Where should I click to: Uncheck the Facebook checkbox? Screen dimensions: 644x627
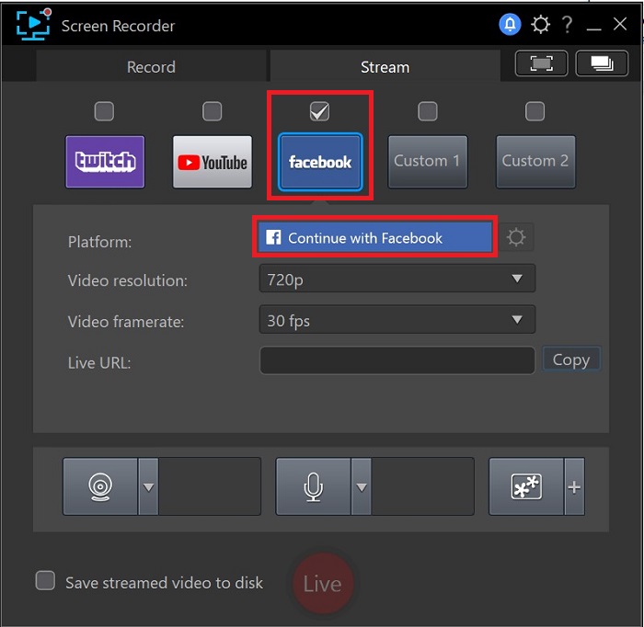pos(319,111)
